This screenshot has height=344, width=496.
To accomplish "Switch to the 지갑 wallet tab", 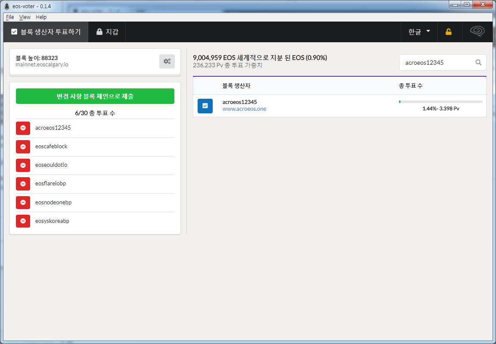I will tap(107, 31).
